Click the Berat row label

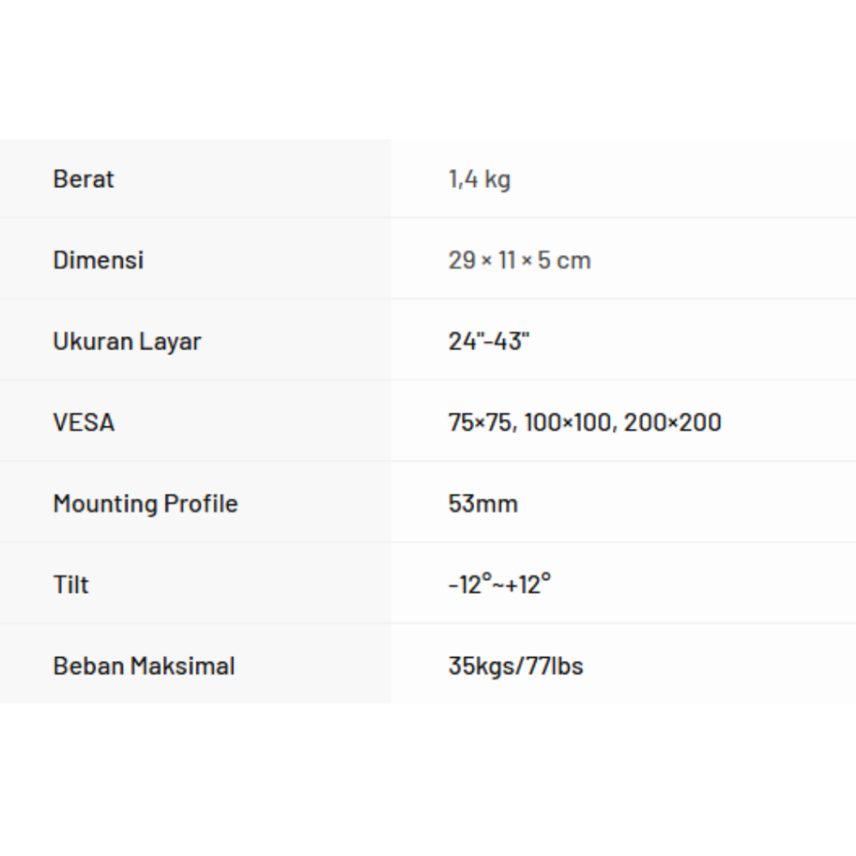84,179
